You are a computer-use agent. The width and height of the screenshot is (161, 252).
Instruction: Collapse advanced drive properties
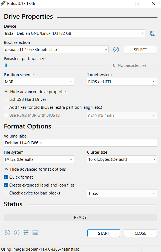36,92
